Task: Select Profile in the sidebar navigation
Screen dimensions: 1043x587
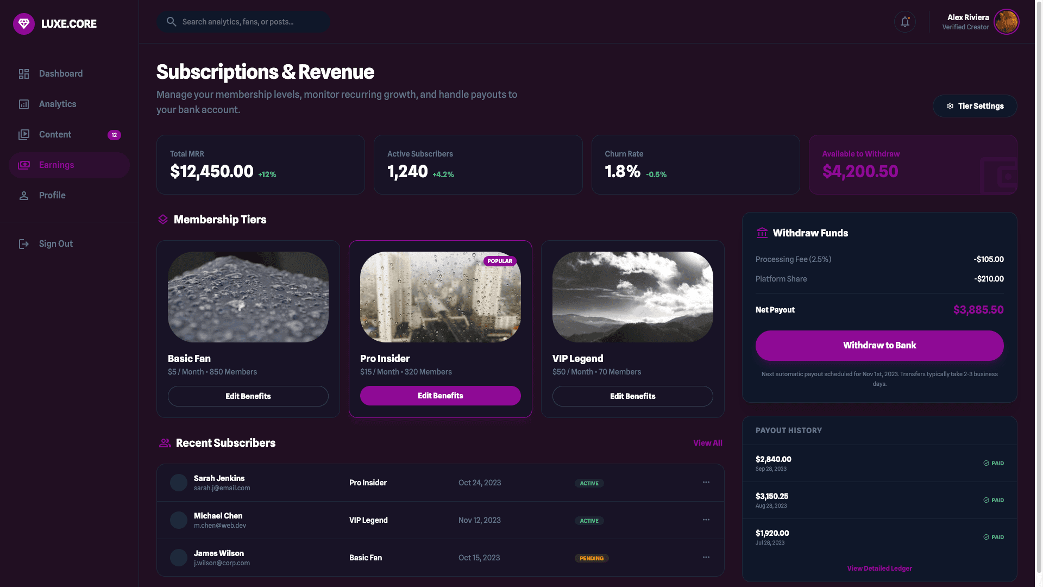Action: coord(52,195)
